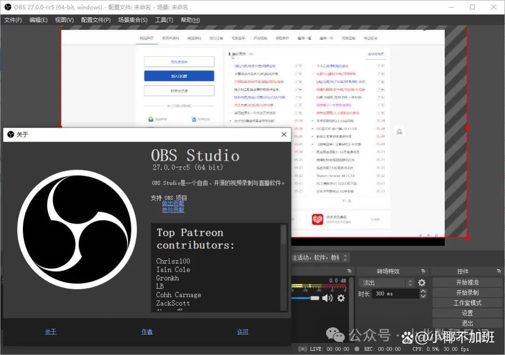Open the 帮助(H) menu
This screenshot has height=355, width=505.
click(190, 20)
